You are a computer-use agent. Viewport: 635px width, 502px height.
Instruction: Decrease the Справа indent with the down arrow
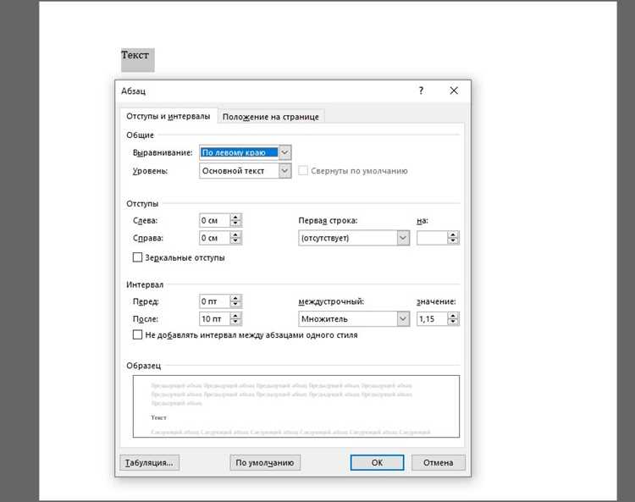click(x=235, y=241)
